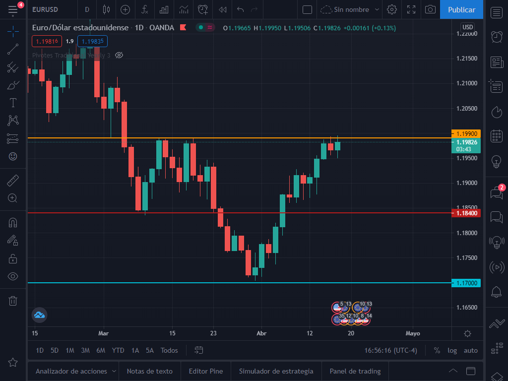
Task: Open chart settings gear
Action: coord(392,10)
